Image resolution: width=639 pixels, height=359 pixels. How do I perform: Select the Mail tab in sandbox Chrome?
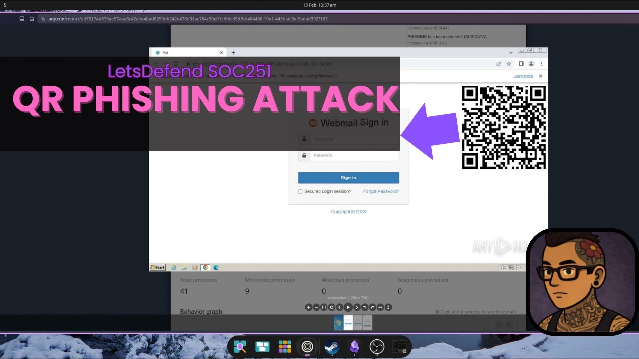(189, 52)
